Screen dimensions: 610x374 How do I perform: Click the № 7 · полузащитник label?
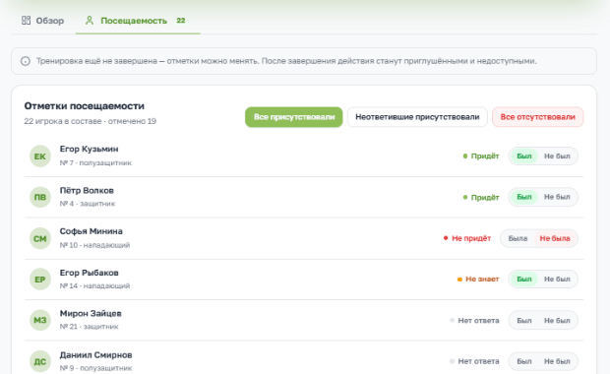click(95, 162)
